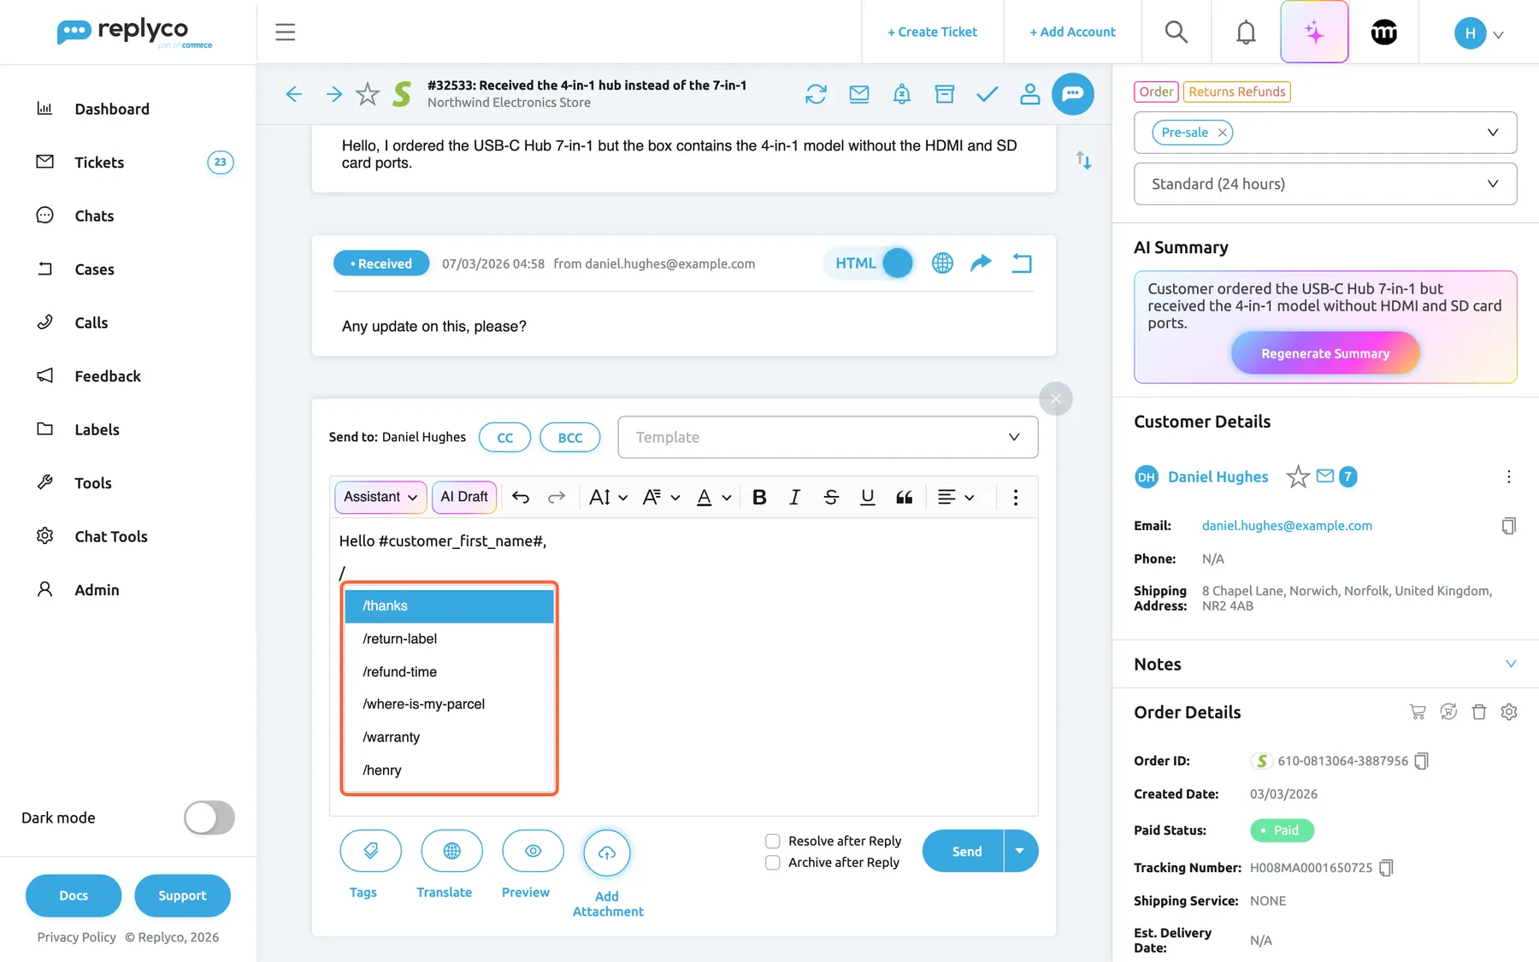Image resolution: width=1539 pixels, height=962 pixels.
Task: Go to next ticket arrow
Action: pos(334,94)
